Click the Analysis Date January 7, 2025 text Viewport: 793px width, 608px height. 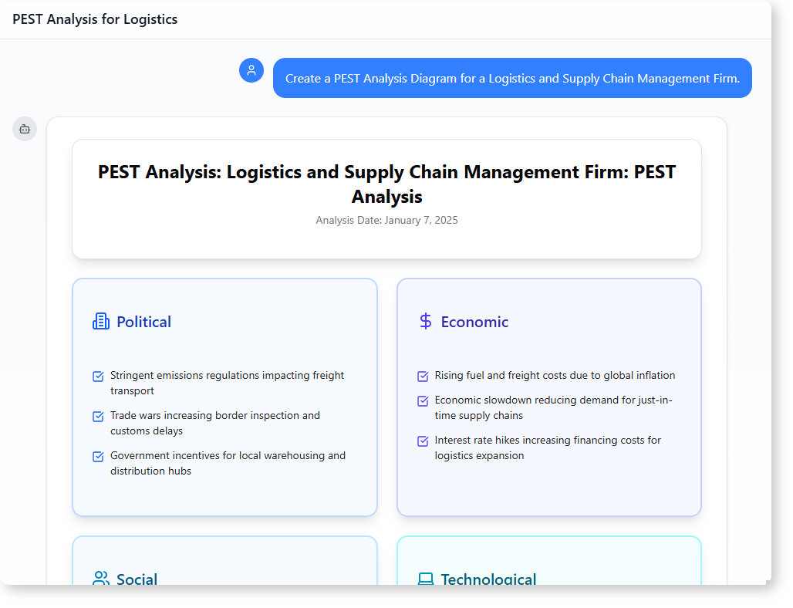386,220
